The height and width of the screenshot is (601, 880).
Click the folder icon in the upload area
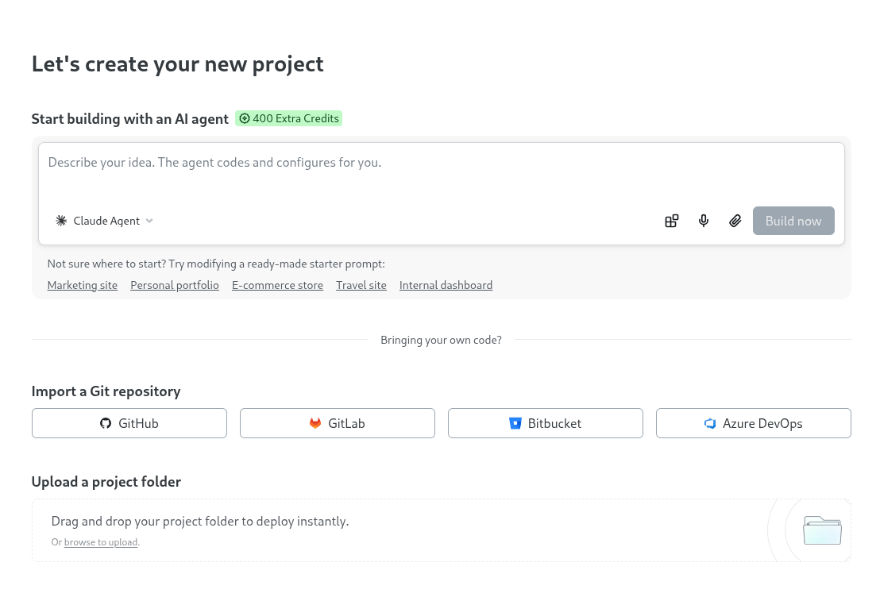tap(822, 530)
